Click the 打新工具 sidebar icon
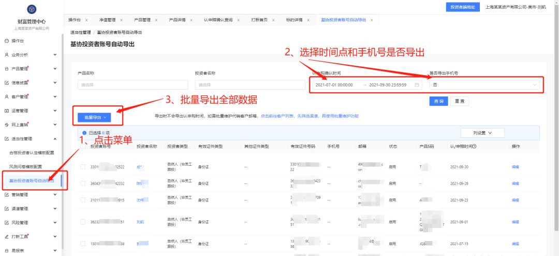The image size is (559, 256). 6,237
